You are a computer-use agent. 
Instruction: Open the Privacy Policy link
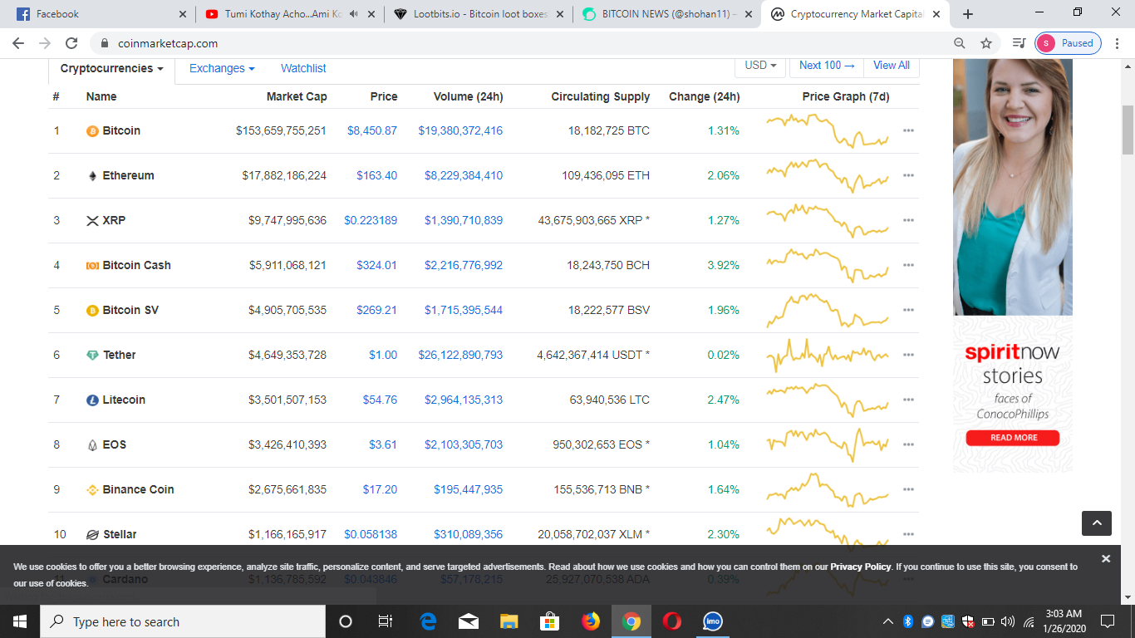click(860, 567)
